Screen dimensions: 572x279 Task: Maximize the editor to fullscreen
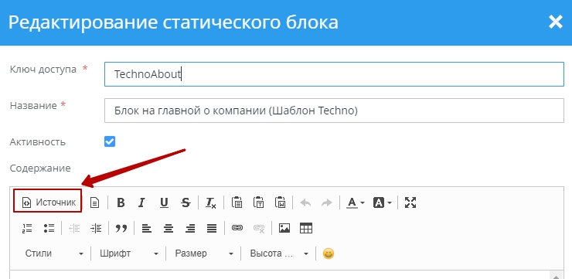pos(410,202)
